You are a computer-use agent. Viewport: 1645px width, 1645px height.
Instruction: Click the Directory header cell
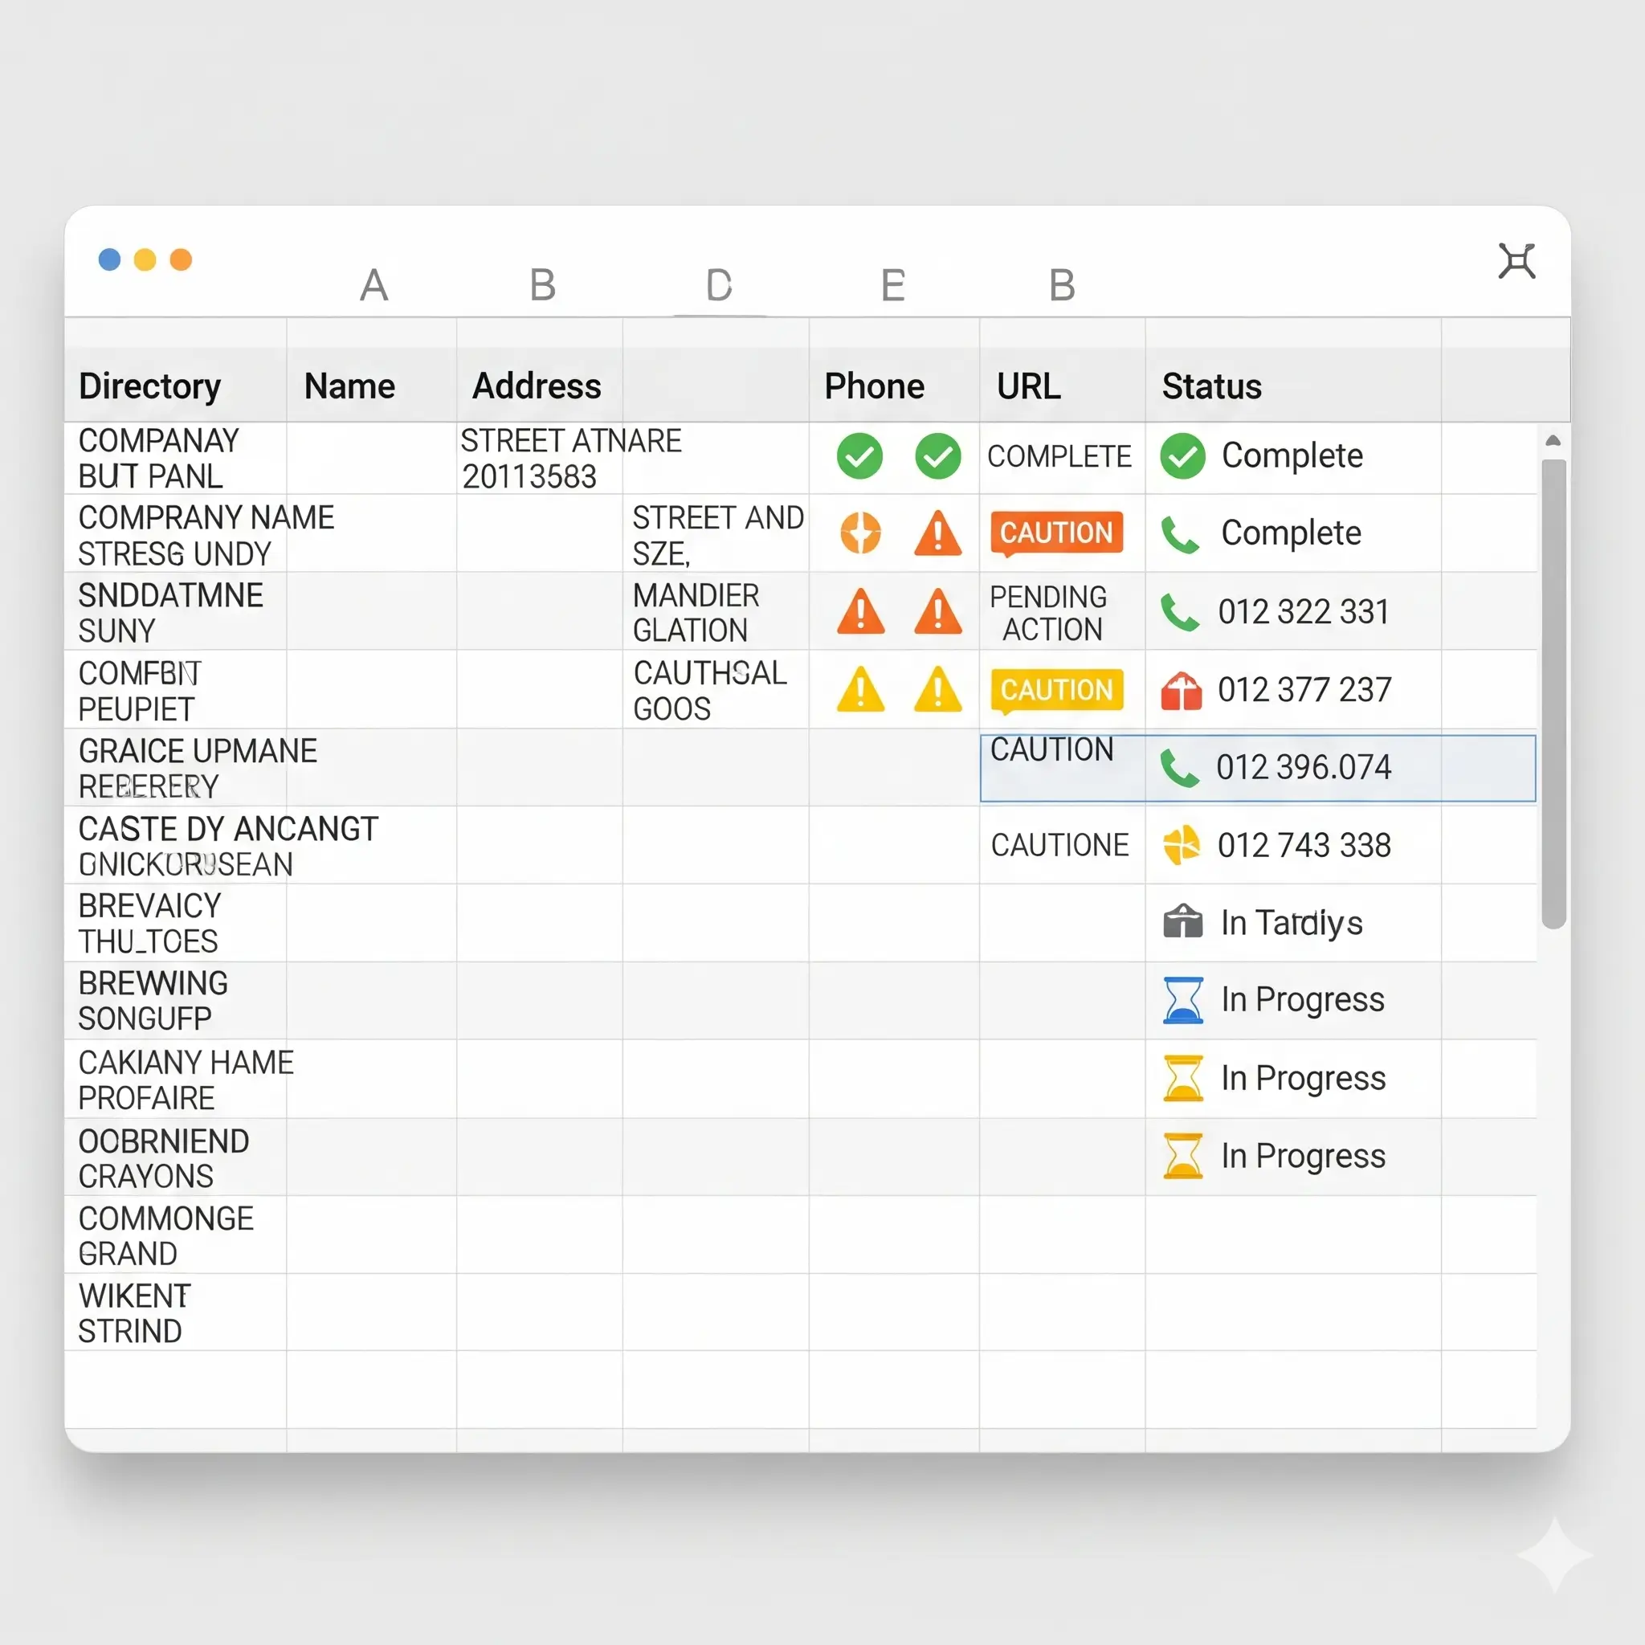click(x=175, y=386)
